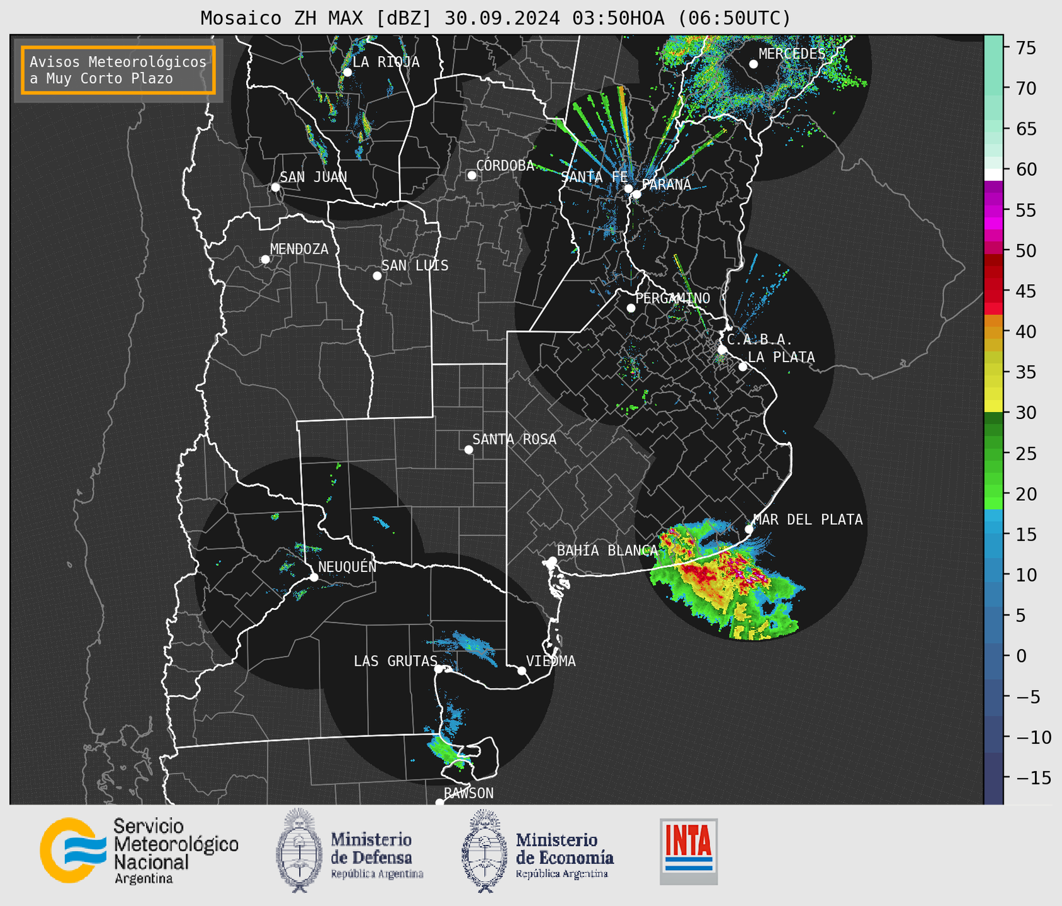Click the 0 tick label on the color scale

(1020, 656)
